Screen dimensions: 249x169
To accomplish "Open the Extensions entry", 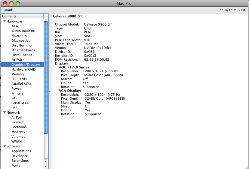I will tap(20, 161).
